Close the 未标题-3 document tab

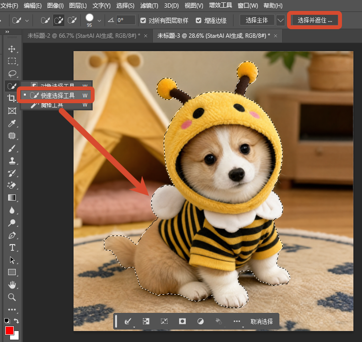(276, 36)
